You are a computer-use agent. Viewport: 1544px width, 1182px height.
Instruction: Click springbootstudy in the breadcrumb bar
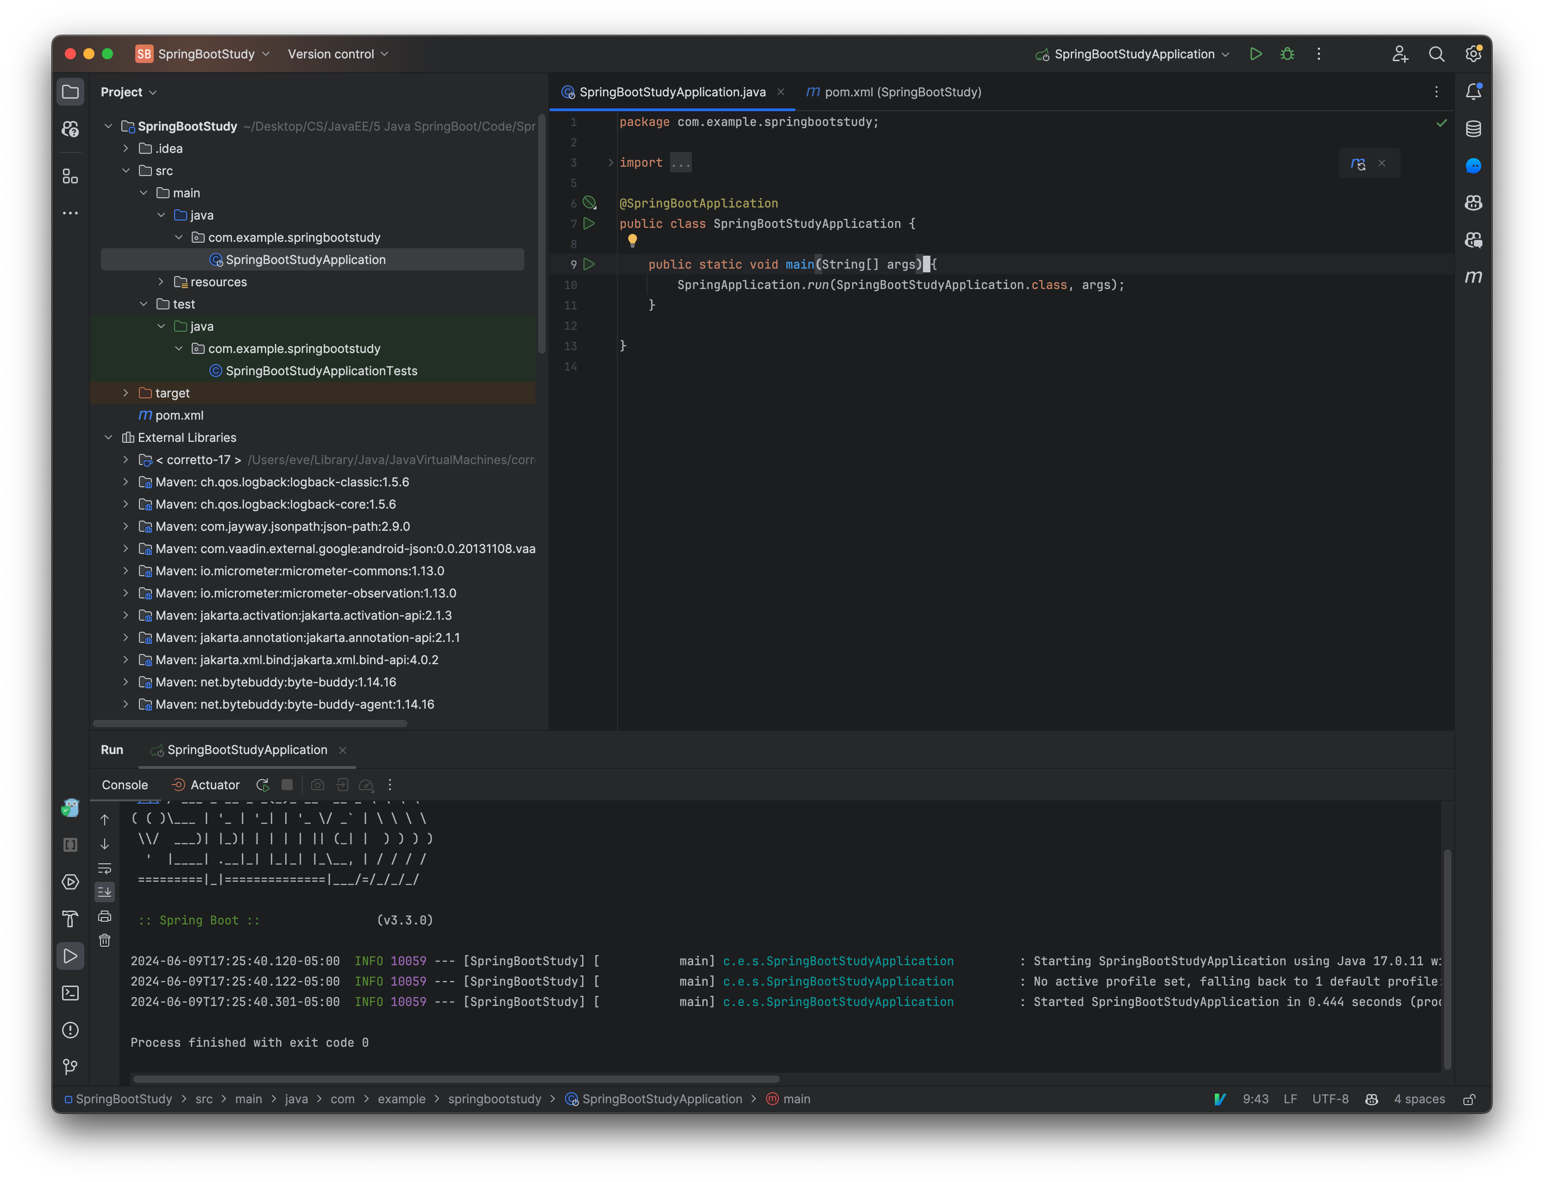(x=495, y=1099)
